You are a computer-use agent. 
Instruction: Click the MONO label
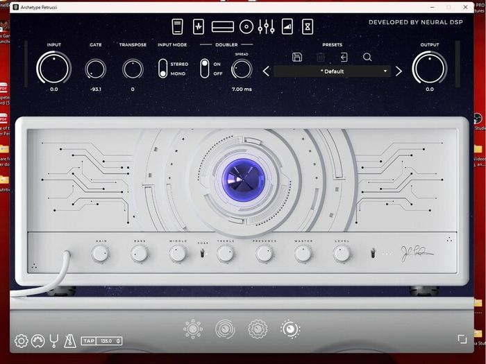178,73
